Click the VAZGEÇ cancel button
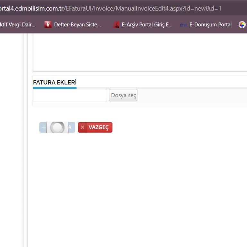Screen dimensions: 247x247 point(95,127)
